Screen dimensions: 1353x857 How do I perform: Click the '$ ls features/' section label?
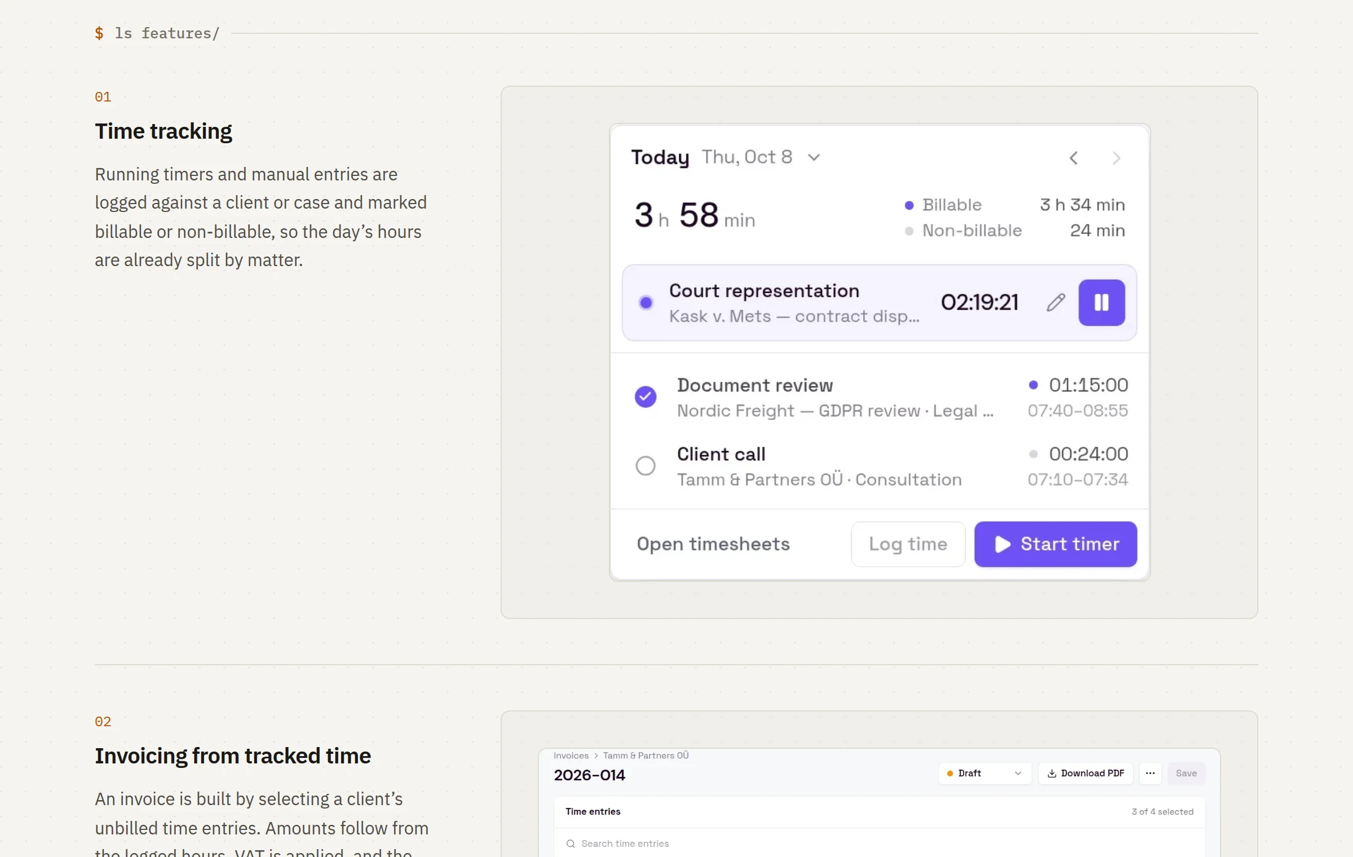click(x=157, y=33)
